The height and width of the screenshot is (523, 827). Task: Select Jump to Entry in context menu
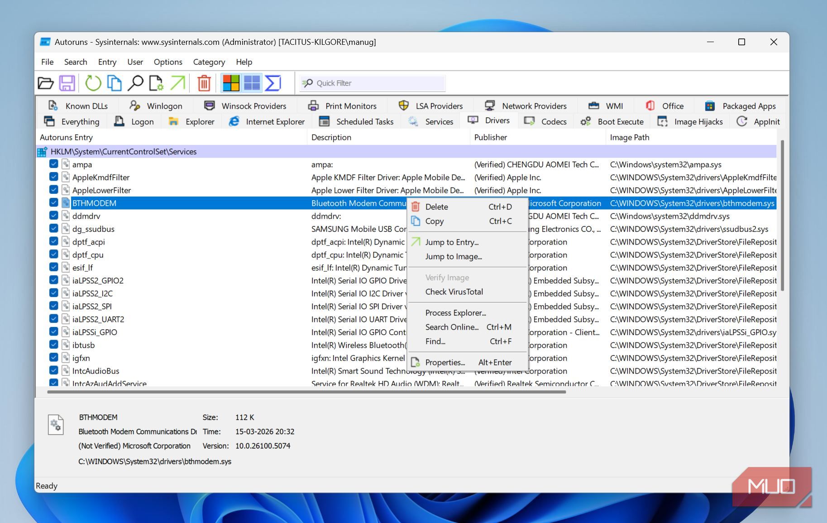468,242
